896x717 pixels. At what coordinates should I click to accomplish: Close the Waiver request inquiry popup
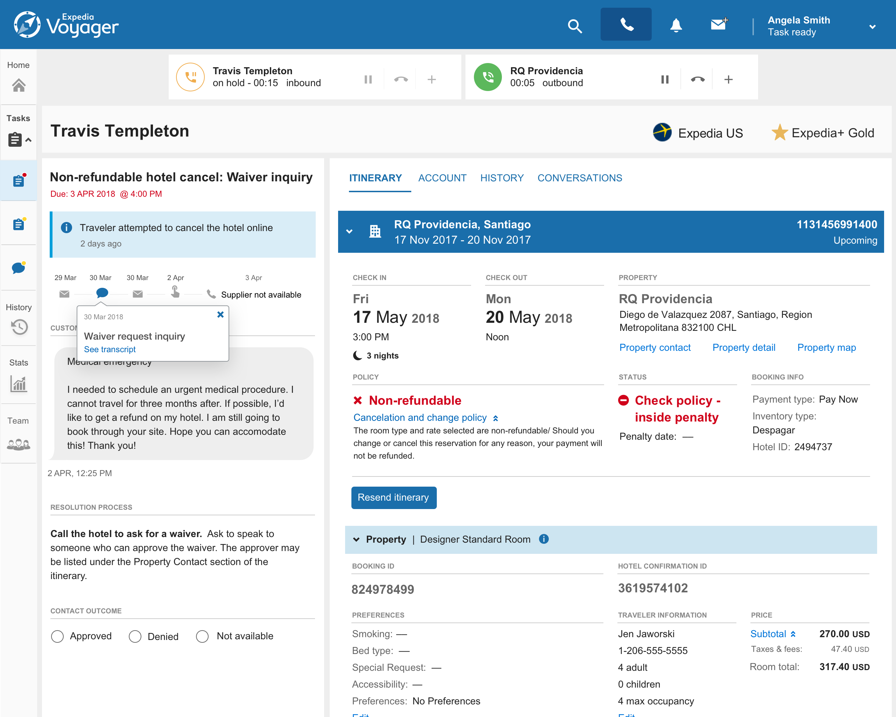(220, 315)
